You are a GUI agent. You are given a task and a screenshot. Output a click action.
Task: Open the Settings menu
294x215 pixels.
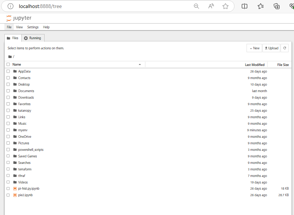pyautogui.click(x=33, y=27)
